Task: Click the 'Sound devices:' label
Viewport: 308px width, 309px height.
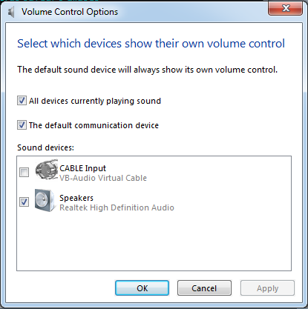Action: tap(45, 147)
